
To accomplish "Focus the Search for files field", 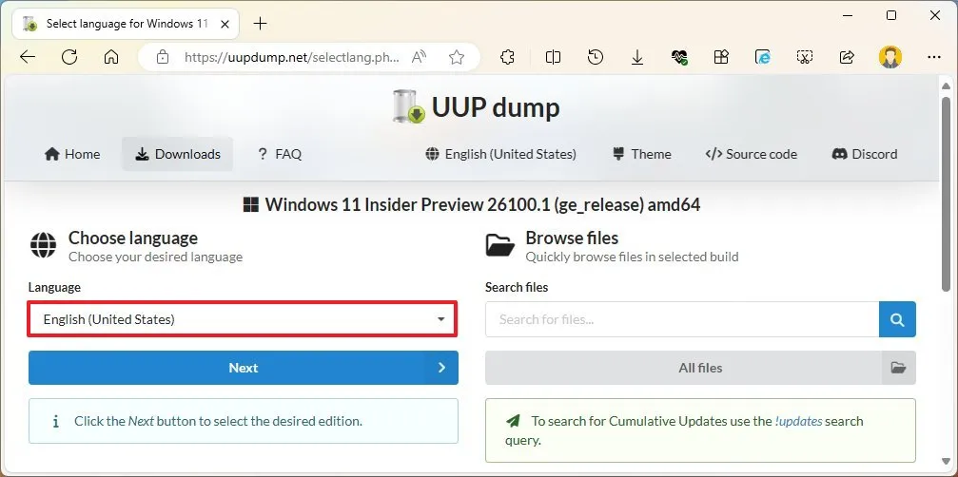I will [682, 319].
